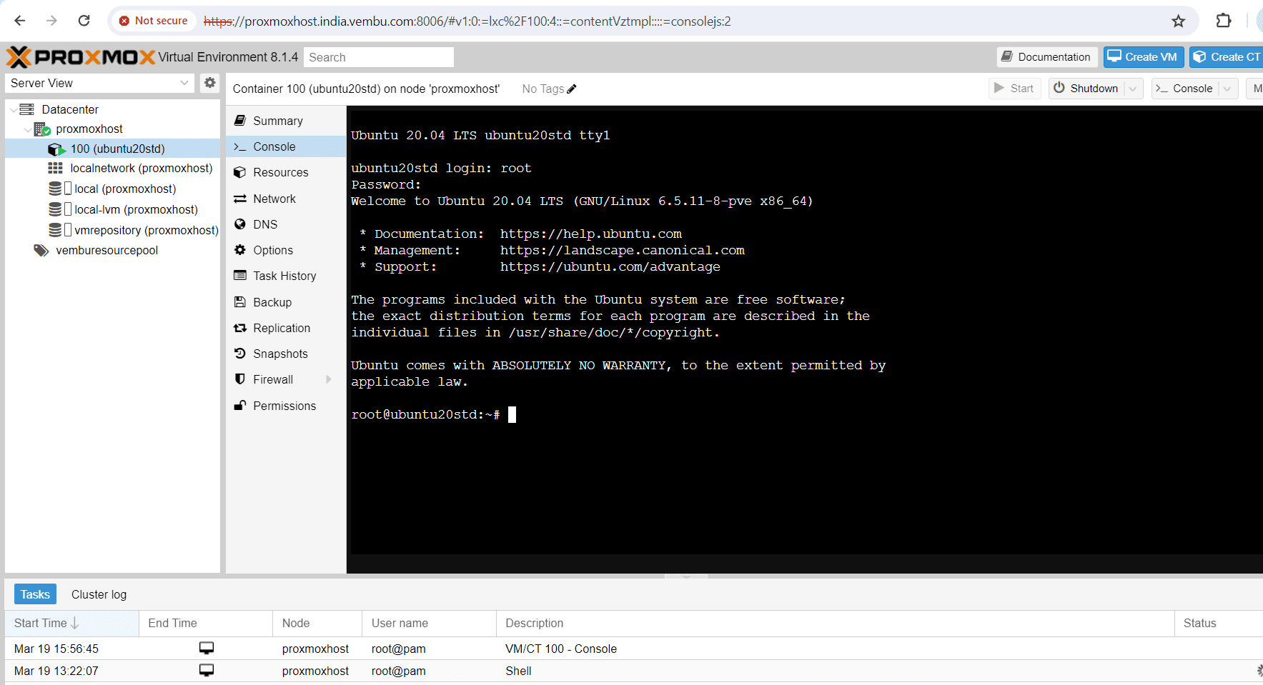Click the Create VM button
This screenshot has width=1263, height=685.
pos(1144,57)
